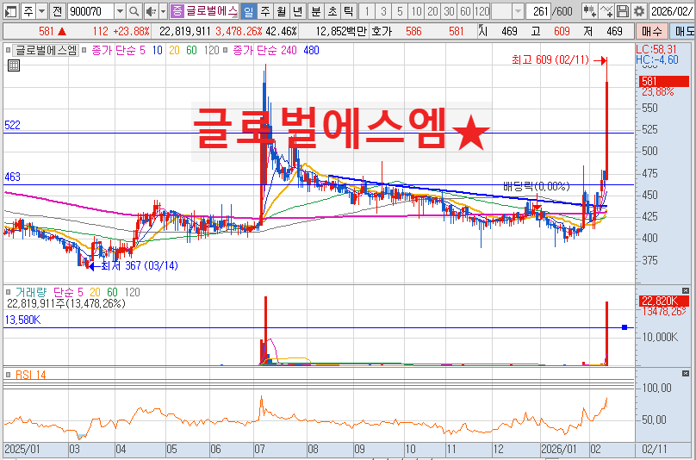Click the 거래량 volume legend label
This screenshot has height=460, width=696.
coord(31,292)
